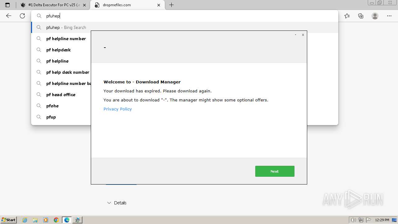Click the search magnifier in address bar
This screenshot has width=398, height=224.
39,16
